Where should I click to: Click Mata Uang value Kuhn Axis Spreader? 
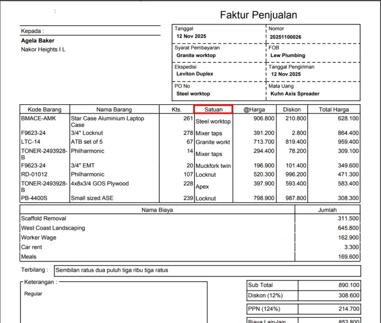coord(295,94)
